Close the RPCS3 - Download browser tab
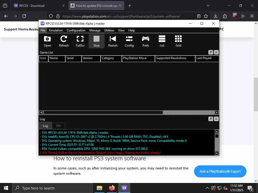This screenshot has height=193, width=258. (x=63, y=6)
